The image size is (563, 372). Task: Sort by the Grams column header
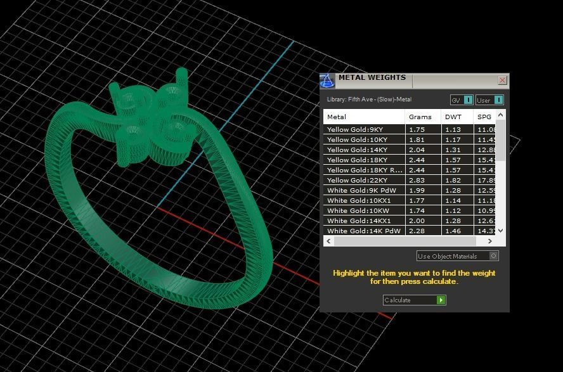tap(423, 117)
